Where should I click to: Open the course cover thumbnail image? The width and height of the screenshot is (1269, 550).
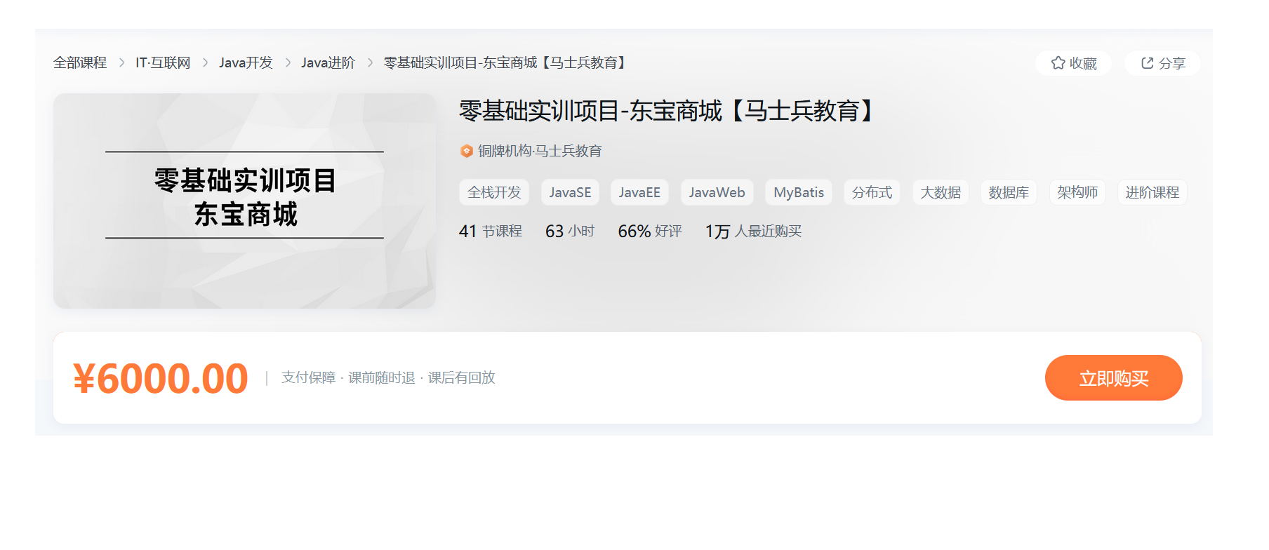tap(244, 201)
